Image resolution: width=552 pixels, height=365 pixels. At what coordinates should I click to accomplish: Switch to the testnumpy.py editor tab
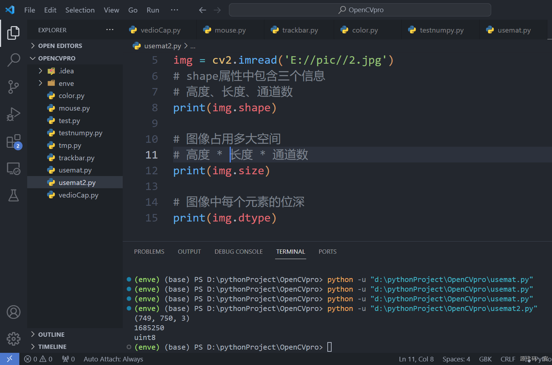pyautogui.click(x=440, y=30)
